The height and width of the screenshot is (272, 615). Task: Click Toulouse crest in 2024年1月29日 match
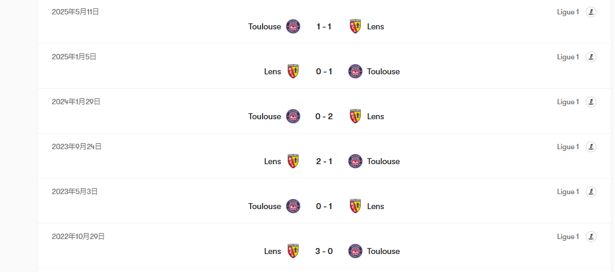293,116
